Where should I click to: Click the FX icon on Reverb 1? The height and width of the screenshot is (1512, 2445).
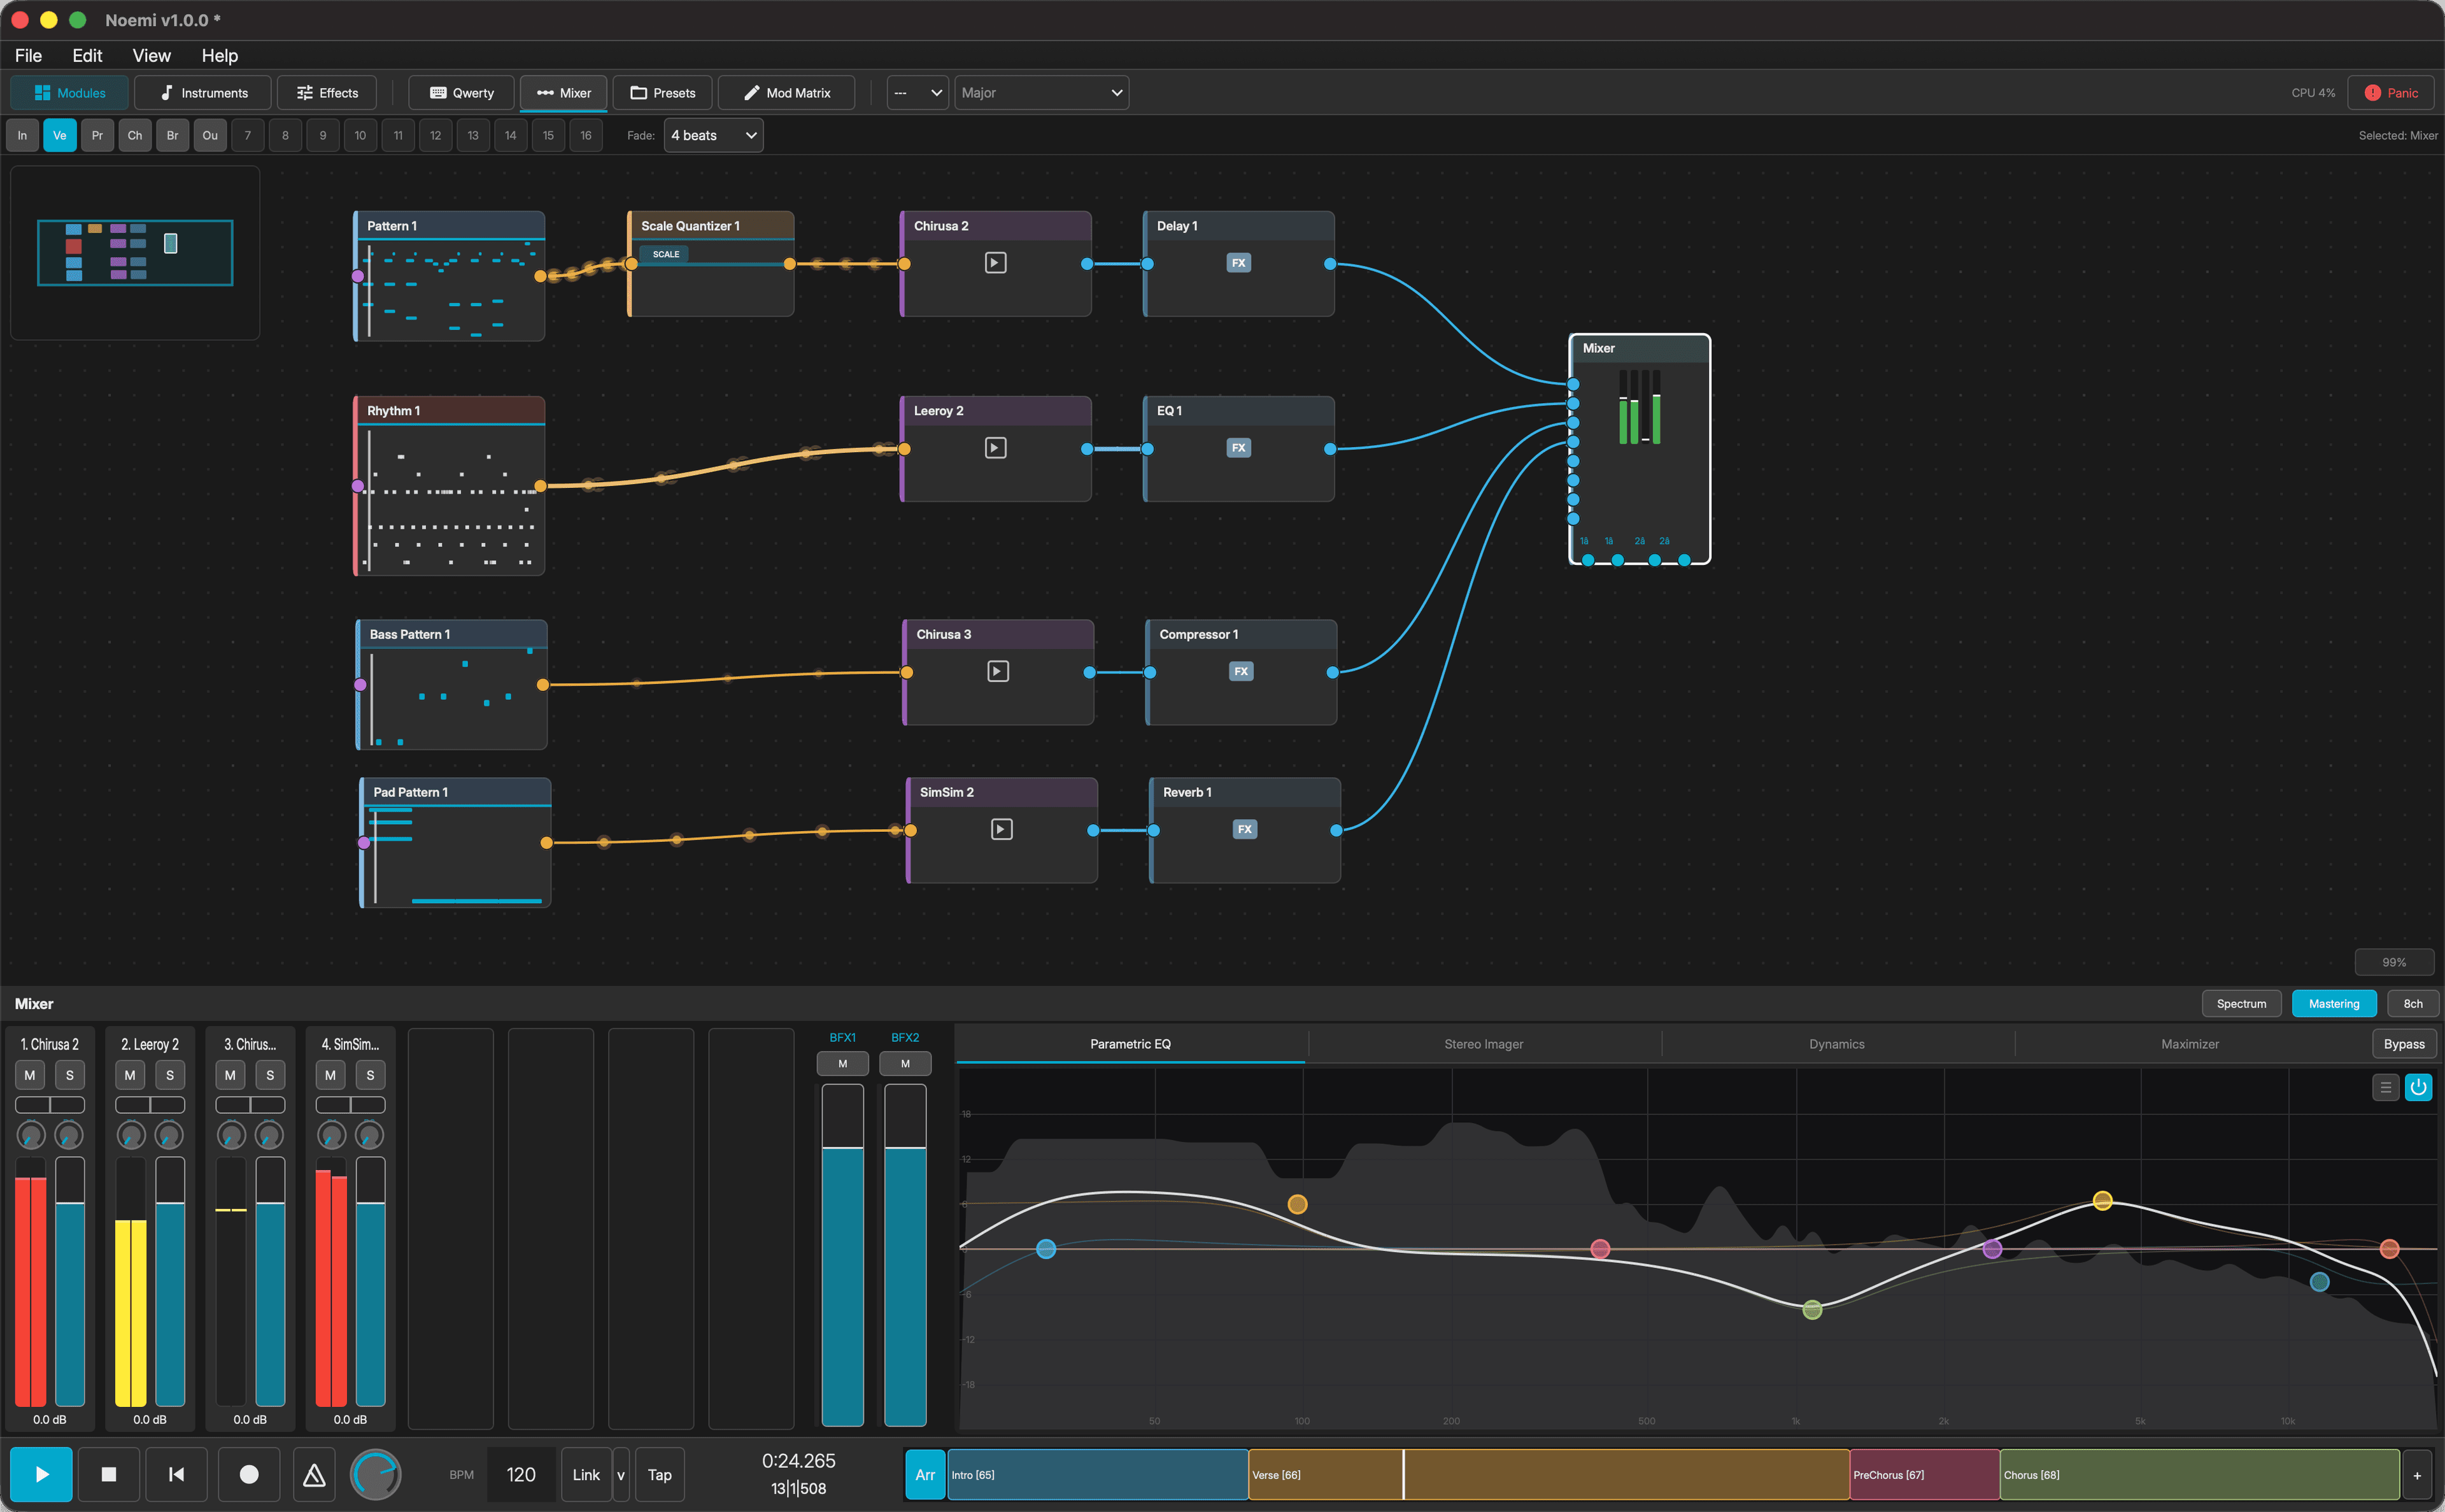tap(1245, 829)
